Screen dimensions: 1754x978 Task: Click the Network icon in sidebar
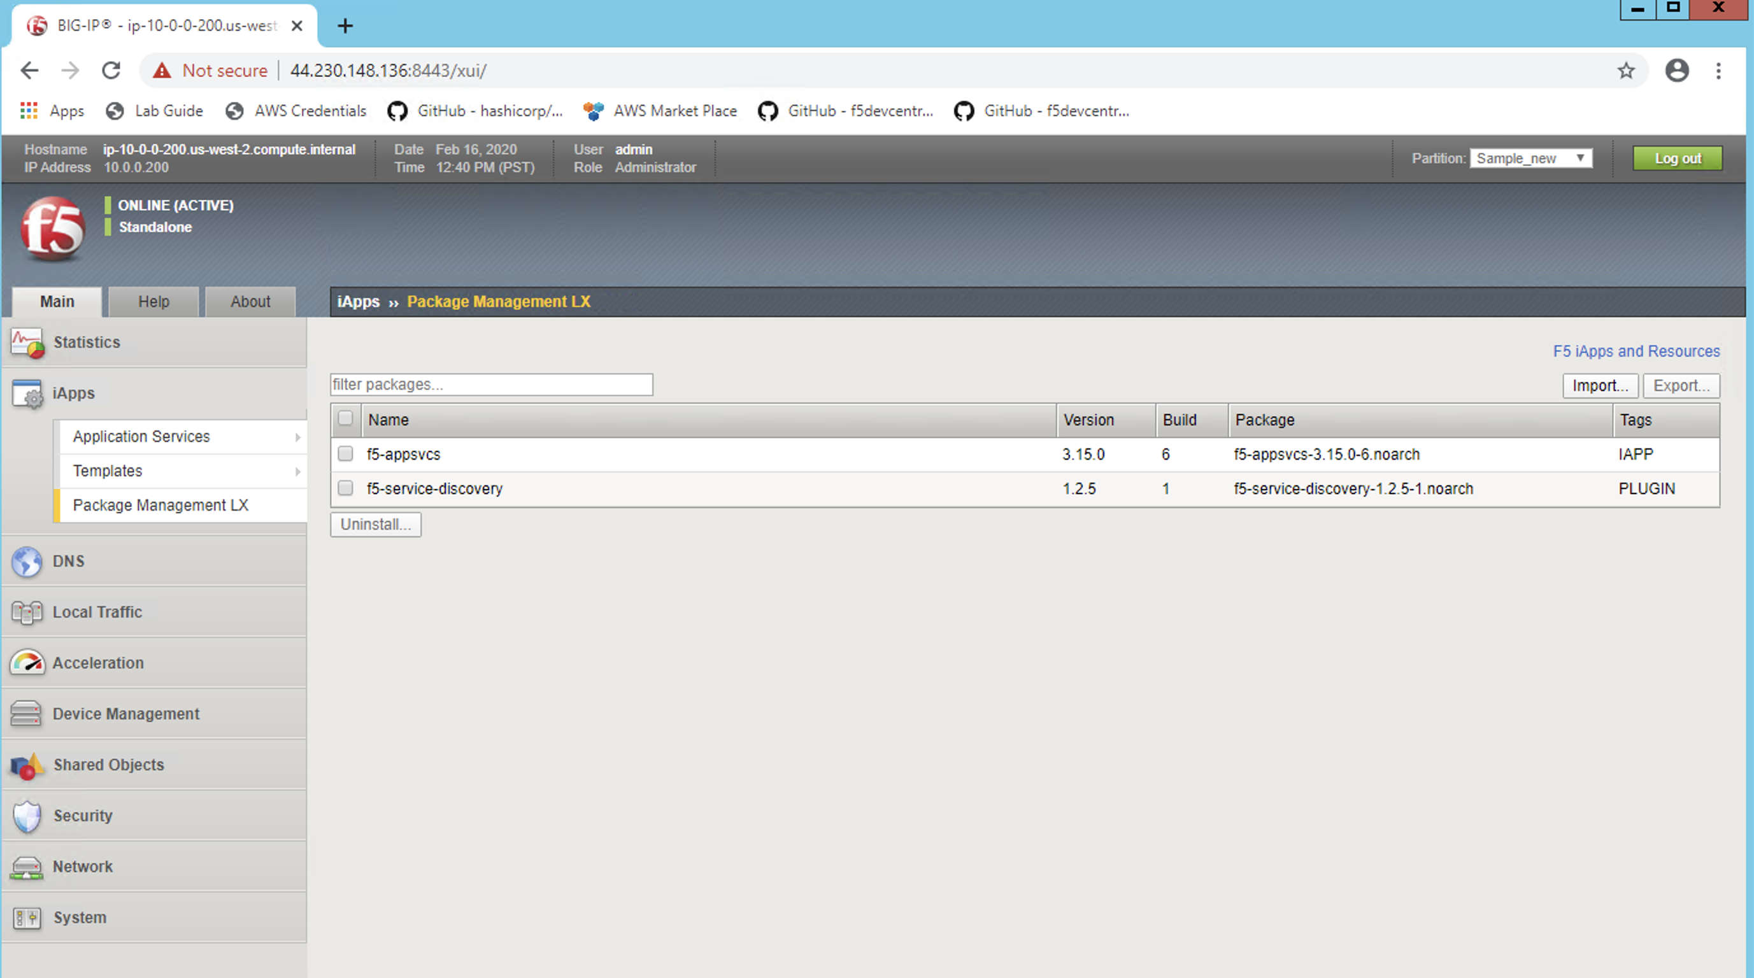click(x=27, y=867)
